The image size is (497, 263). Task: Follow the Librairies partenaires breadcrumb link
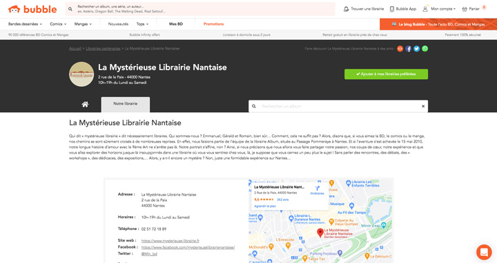coord(103,49)
